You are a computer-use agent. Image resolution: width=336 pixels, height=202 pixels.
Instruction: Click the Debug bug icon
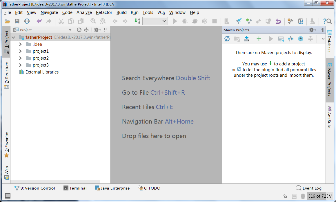185,21
